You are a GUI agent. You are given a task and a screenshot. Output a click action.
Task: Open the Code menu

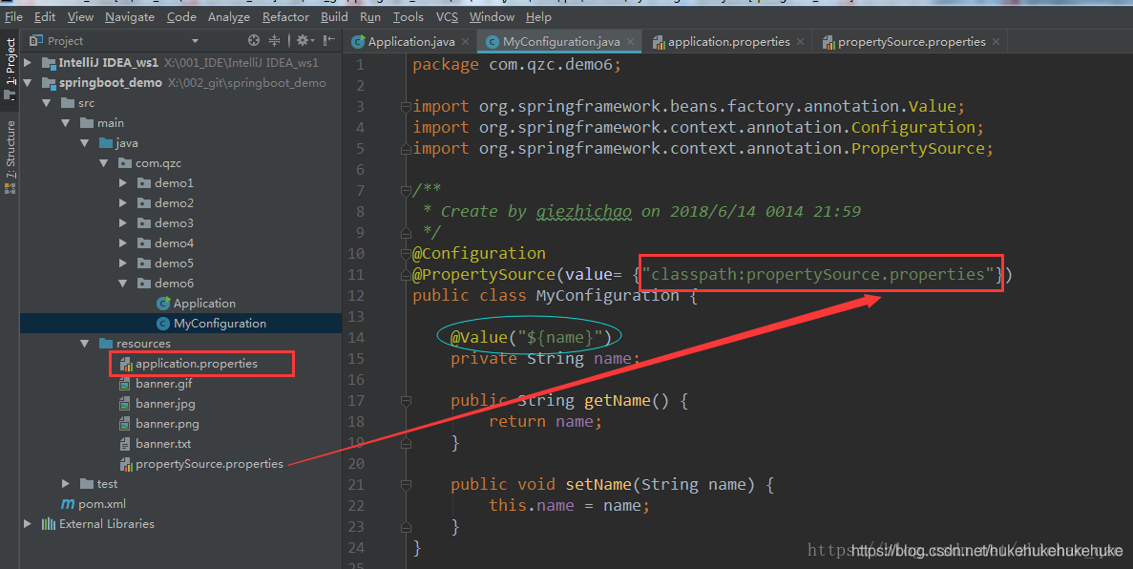(x=181, y=16)
